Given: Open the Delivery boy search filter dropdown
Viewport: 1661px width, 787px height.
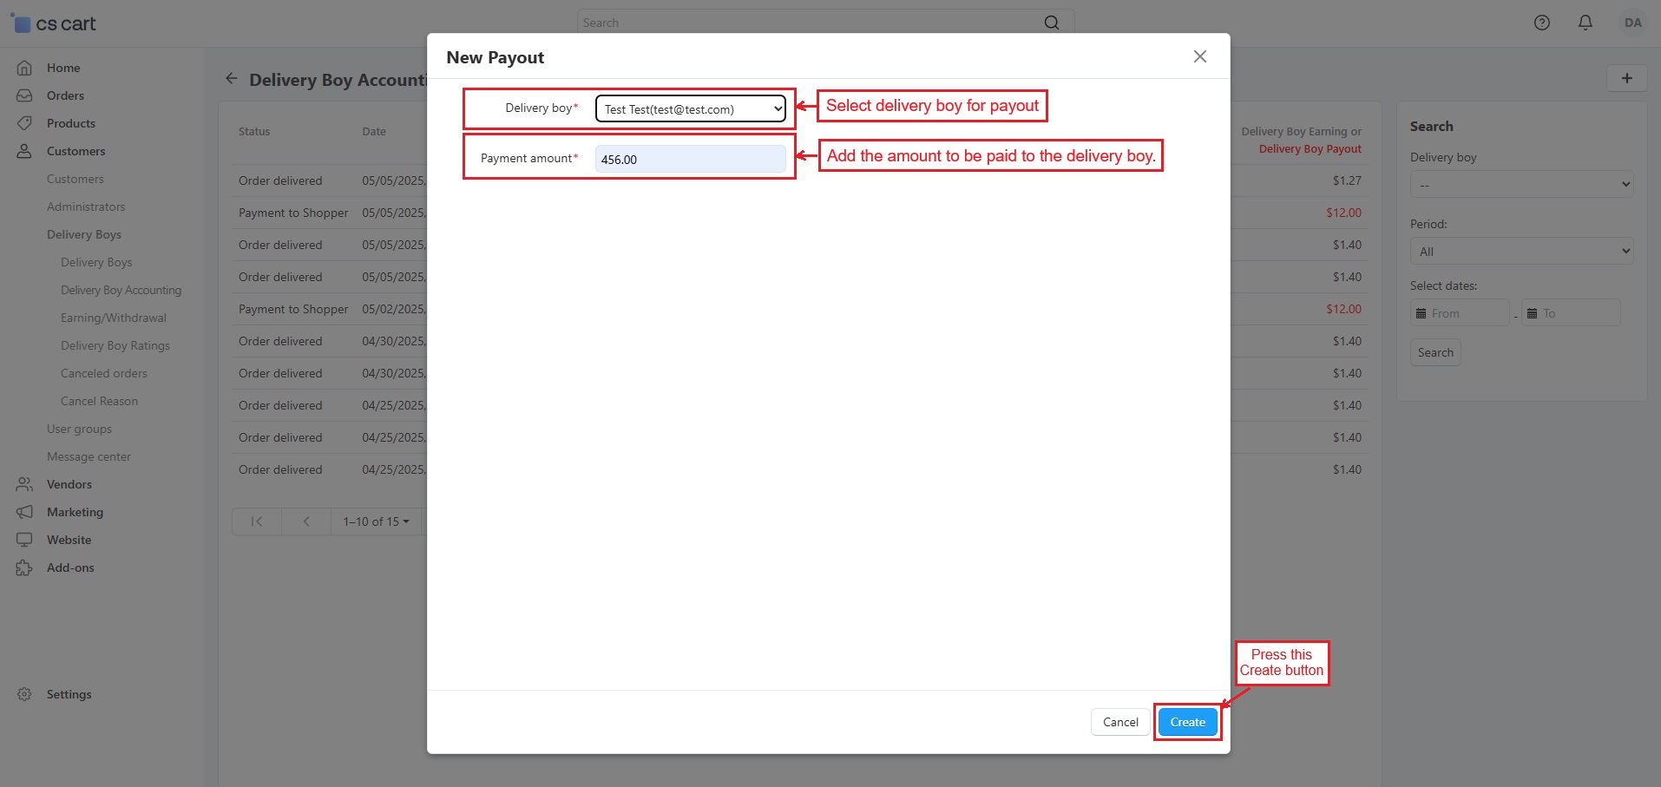Looking at the screenshot, I should pos(1521,185).
